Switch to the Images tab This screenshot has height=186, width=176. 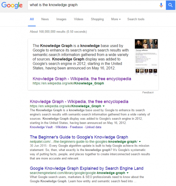[x=61, y=19]
